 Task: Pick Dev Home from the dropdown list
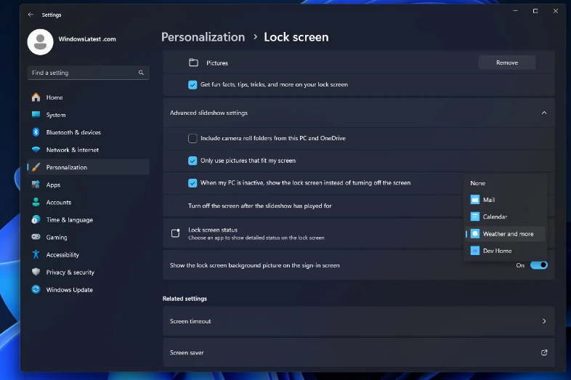[497, 251]
